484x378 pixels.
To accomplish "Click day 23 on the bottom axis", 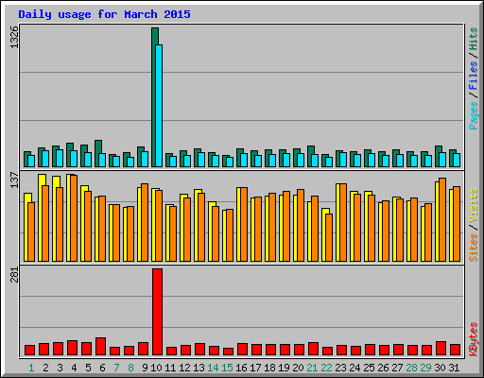I will [x=340, y=368].
